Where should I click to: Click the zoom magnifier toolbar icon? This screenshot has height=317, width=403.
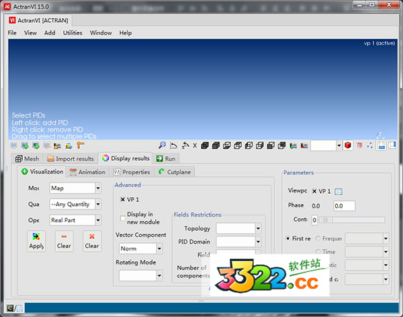[x=162, y=145]
